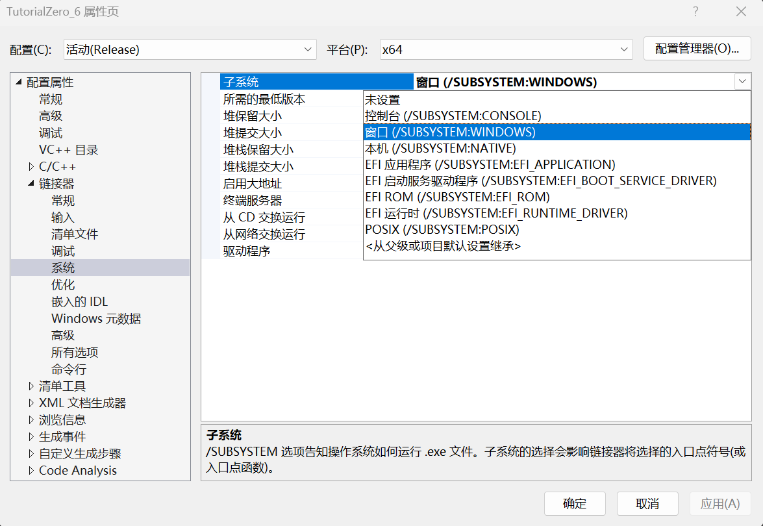Image resolution: width=763 pixels, height=526 pixels.
Task: Select 常规 under 配置属性
Action: 51,99
